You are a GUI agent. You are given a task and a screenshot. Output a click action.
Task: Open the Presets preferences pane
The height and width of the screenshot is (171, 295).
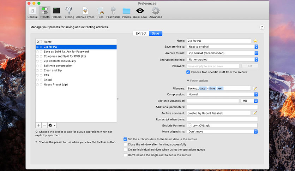[x=44, y=13]
